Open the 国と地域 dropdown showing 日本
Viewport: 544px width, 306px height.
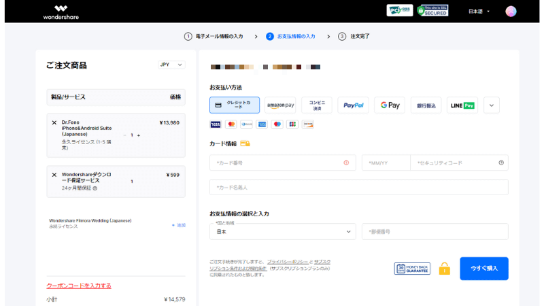click(282, 231)
